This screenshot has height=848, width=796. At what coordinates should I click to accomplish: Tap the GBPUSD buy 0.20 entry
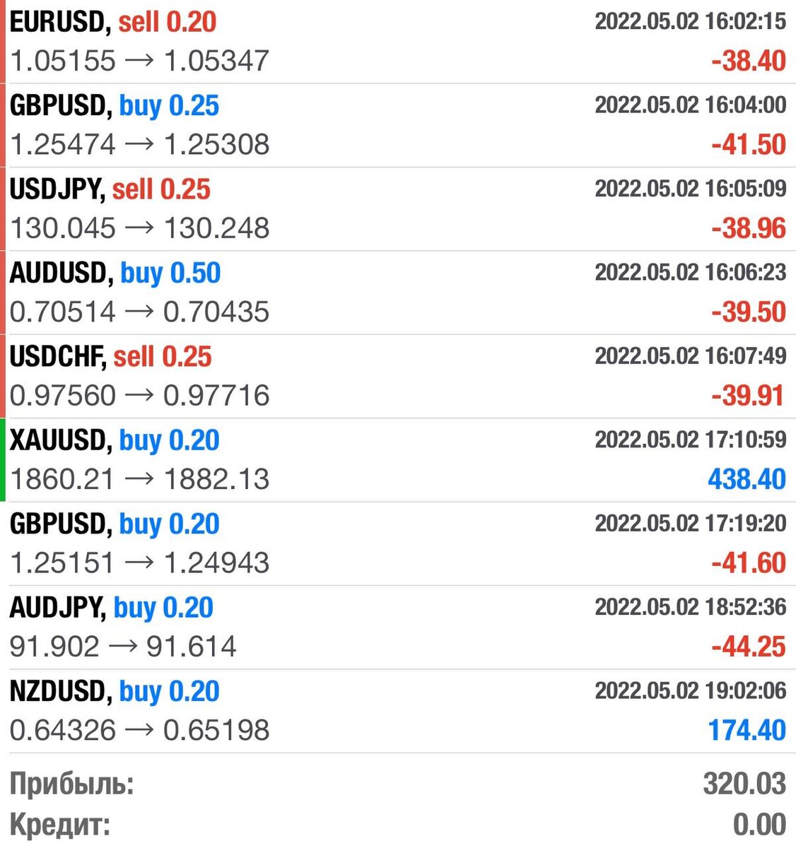click(398, 543)
